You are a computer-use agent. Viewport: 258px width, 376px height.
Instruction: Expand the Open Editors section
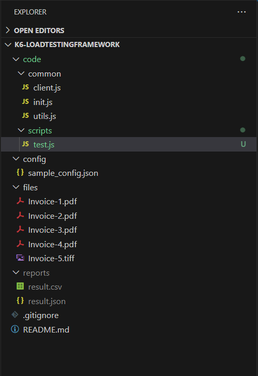tap(8, 30)
